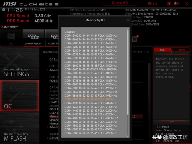Select DDR4-3800 18-18-18-18-38 FCLK-1900MHz
Viewport: 192px width, 144px height.
pos(91,84)
